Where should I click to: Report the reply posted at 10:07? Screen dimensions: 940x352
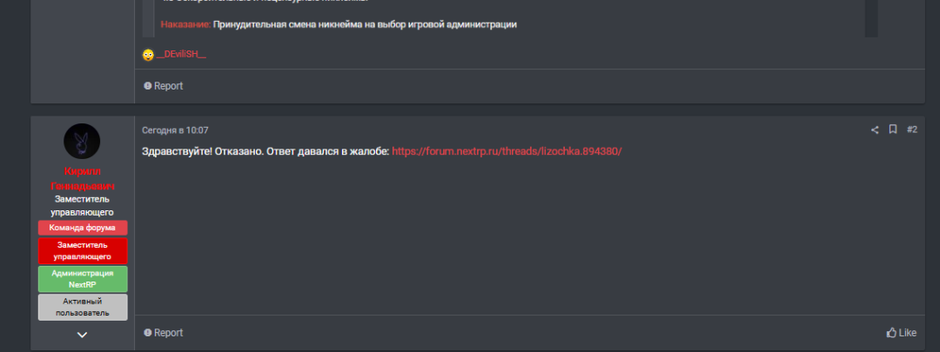coord(164,332)
